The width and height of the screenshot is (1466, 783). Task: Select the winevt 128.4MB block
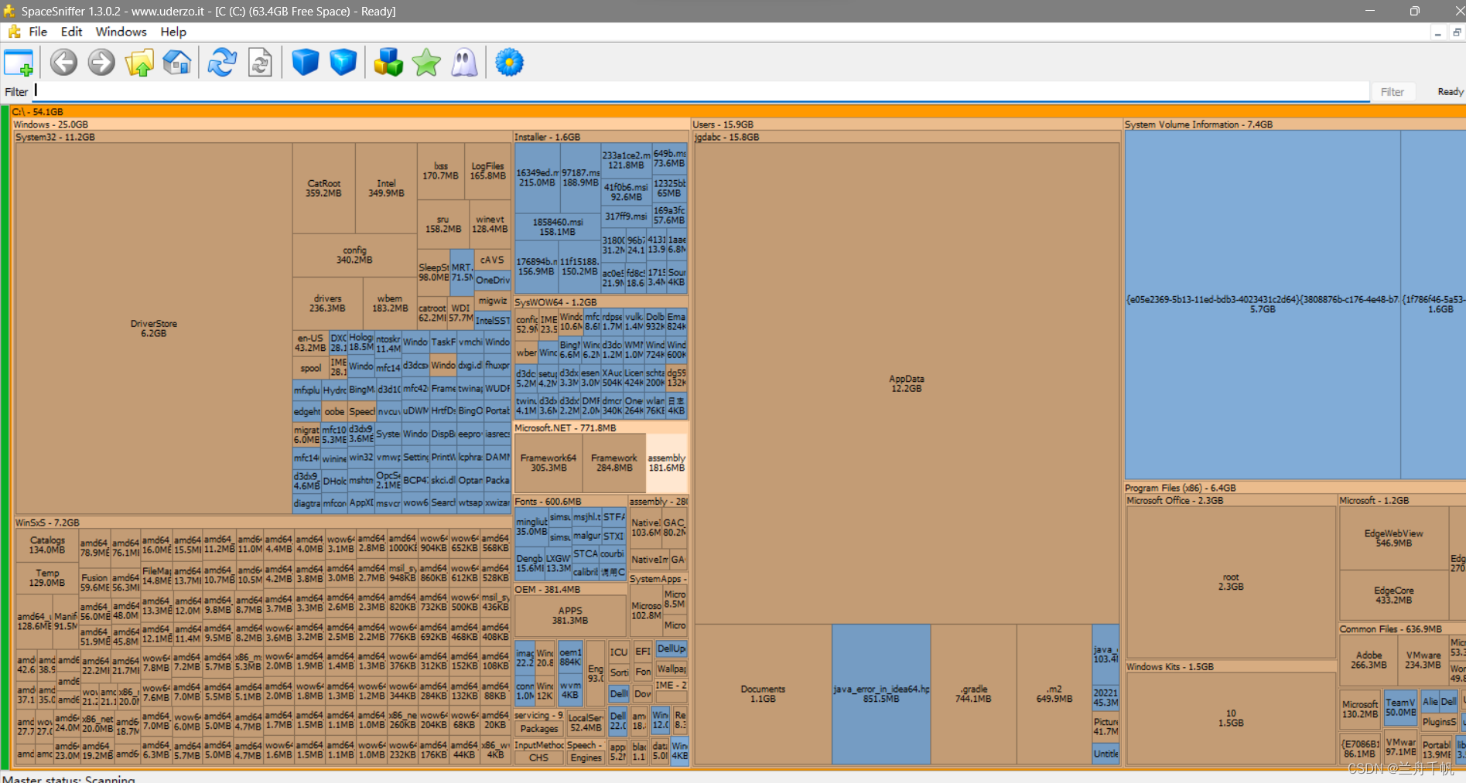490,224
